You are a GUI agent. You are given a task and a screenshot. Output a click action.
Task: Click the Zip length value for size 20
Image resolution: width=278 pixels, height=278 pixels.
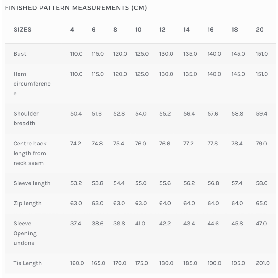tap(262, 203)
